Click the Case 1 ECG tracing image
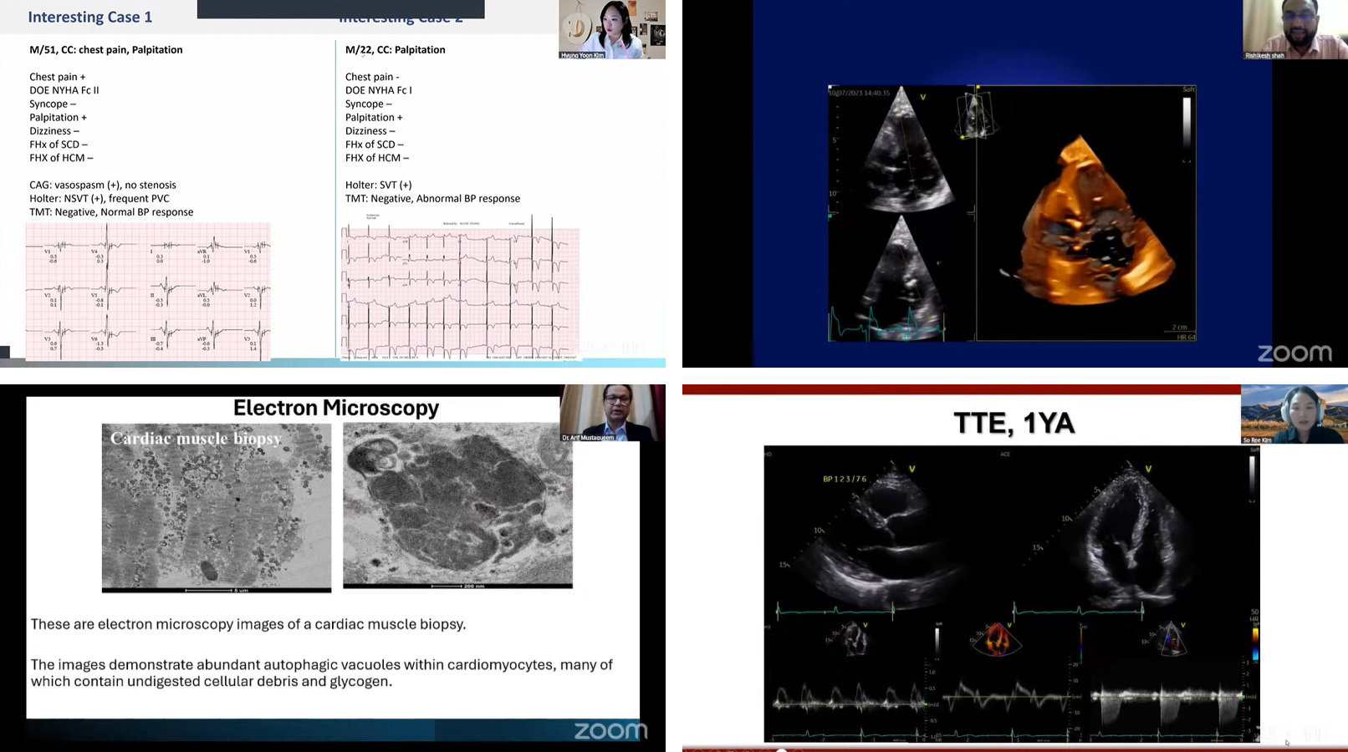 click(x=148, y=291)
